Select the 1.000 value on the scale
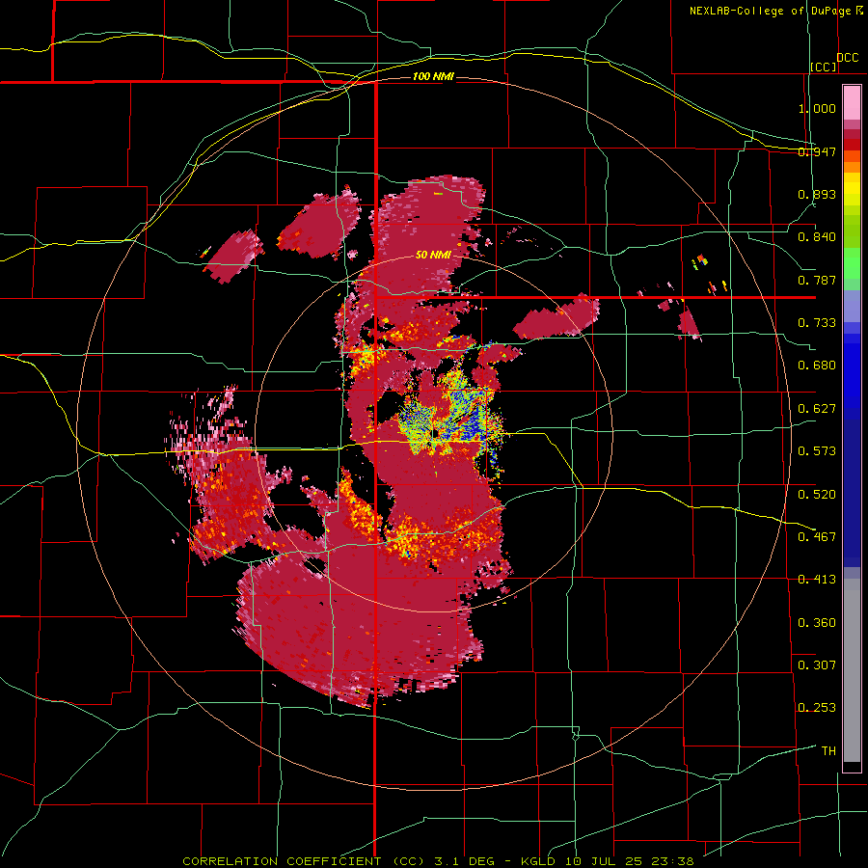This screenshot has width=868, height=868. (817, 108)
